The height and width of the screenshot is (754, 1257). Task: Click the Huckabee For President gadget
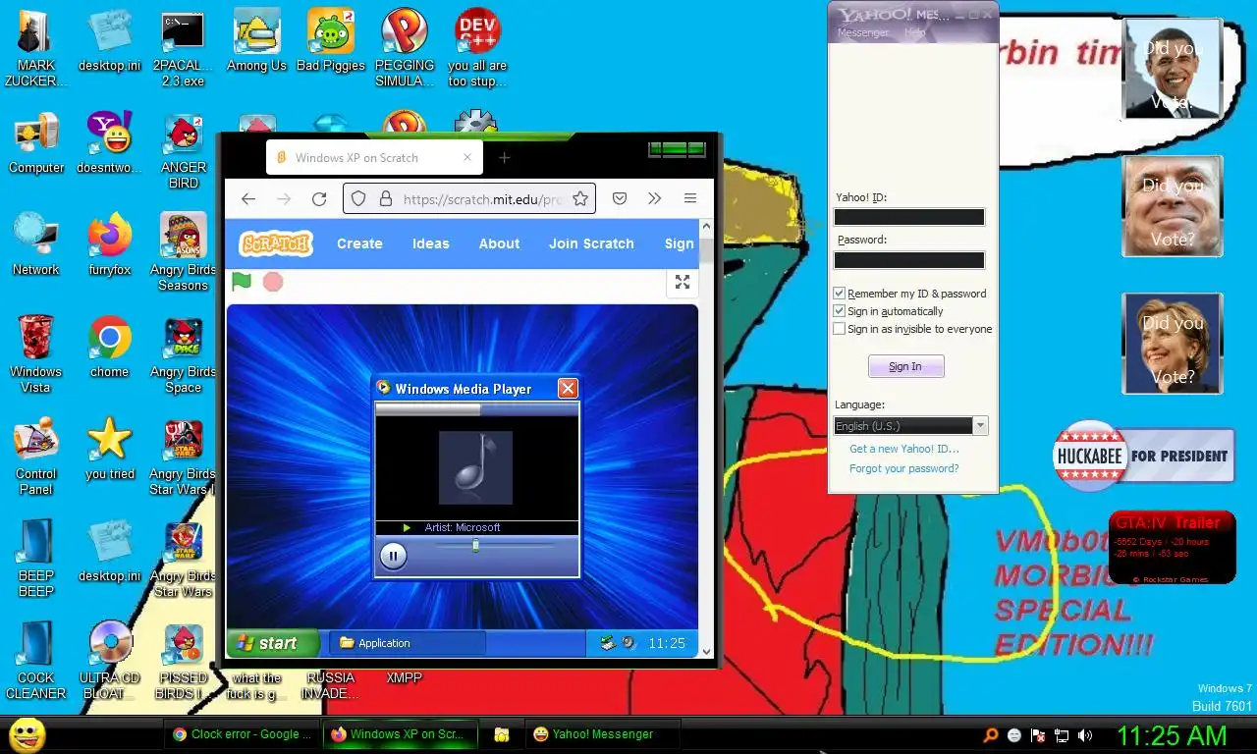pos(1144,456)
